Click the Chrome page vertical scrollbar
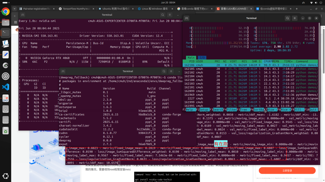The height and width of the screenshot is (182, 325). point(323,51)
